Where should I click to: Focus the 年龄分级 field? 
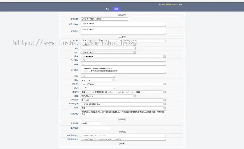point(123,100)
